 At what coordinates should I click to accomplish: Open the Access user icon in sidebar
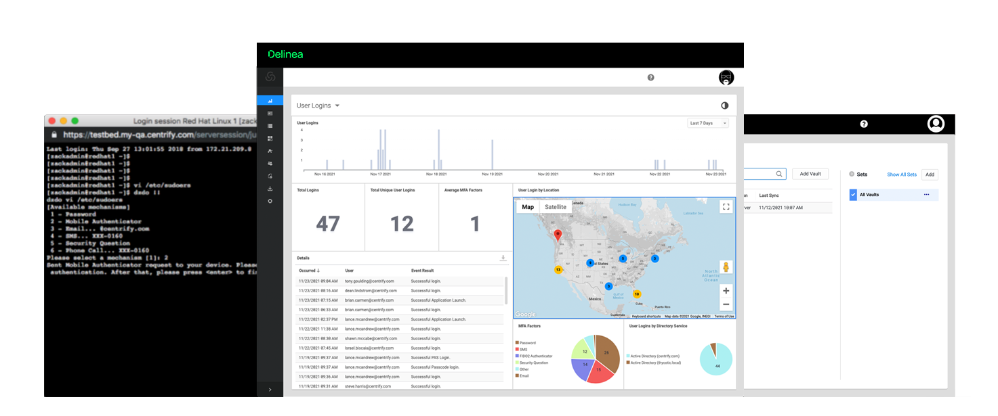(x=270, y=150)
